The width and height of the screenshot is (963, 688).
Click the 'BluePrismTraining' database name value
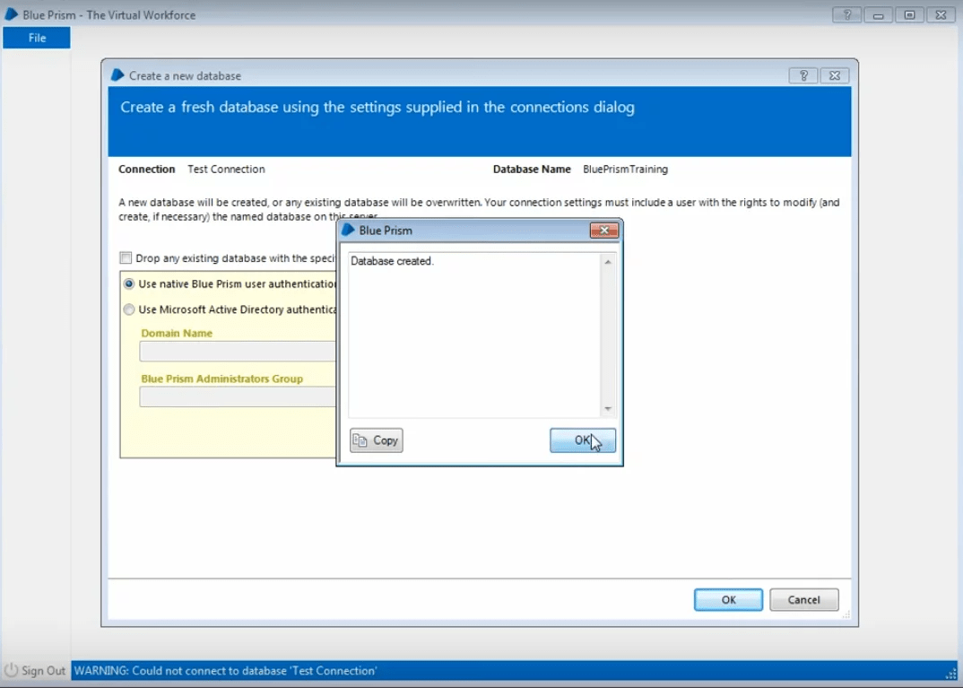[x=625, y=169]
